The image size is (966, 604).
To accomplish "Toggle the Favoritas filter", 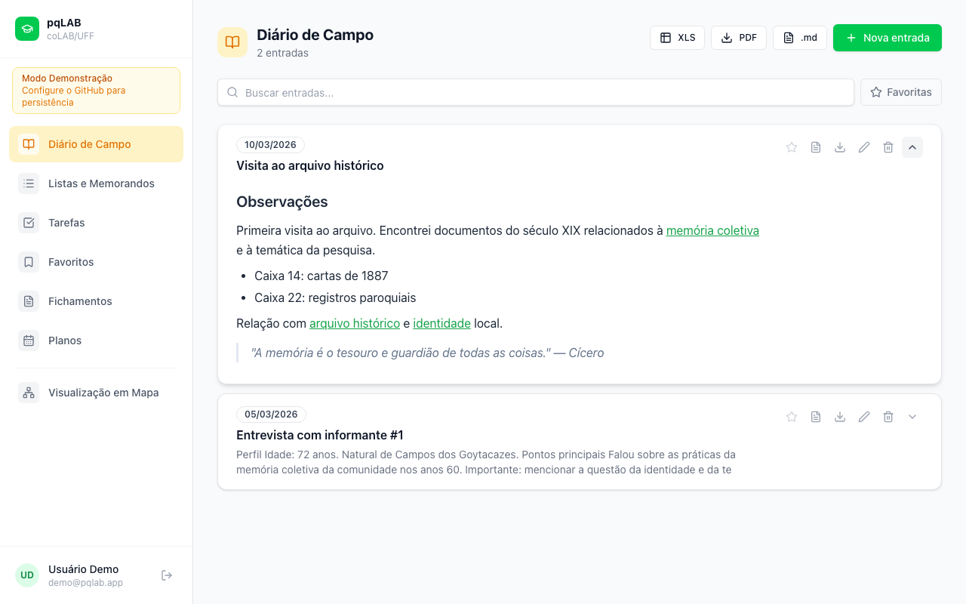I will pyautogui.click(x=900, y=91).
